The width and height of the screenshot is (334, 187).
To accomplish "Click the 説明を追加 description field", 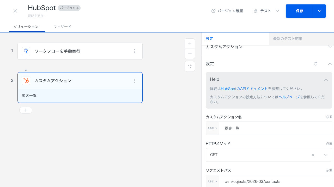I will (37, 16).
